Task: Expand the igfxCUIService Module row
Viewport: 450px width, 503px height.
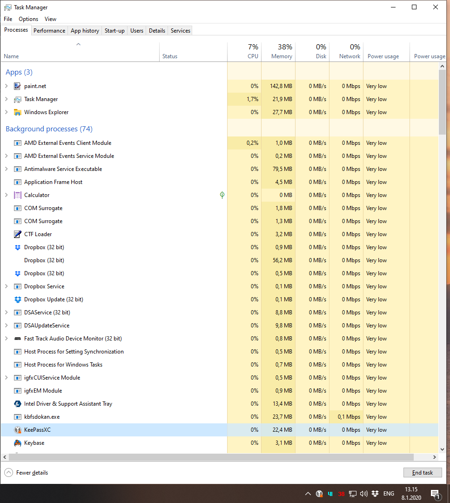Action: 6,378
